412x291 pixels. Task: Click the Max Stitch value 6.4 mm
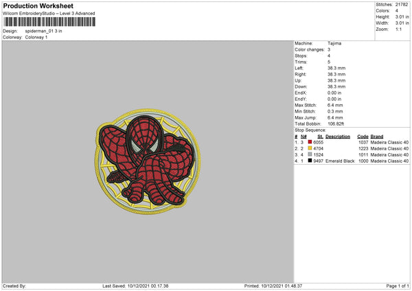(x=335, y=105)
